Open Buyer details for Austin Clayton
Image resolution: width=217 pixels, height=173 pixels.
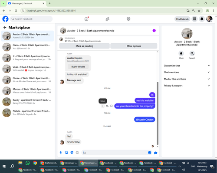(x=78, y=67)
